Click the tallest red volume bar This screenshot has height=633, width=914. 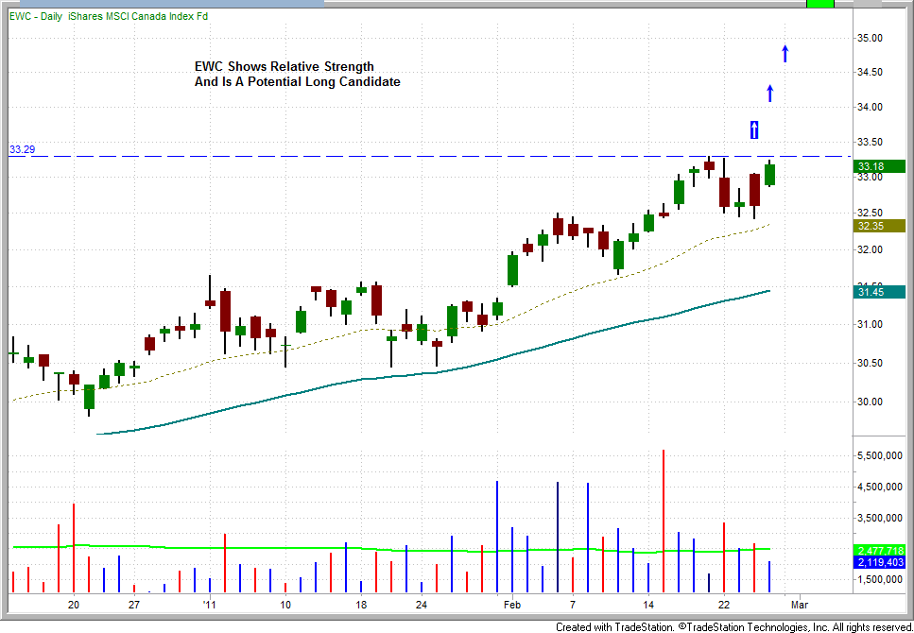tap(664, 522)
